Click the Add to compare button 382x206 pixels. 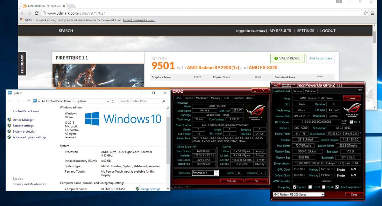pyautogui.click(x=321, y=58)
